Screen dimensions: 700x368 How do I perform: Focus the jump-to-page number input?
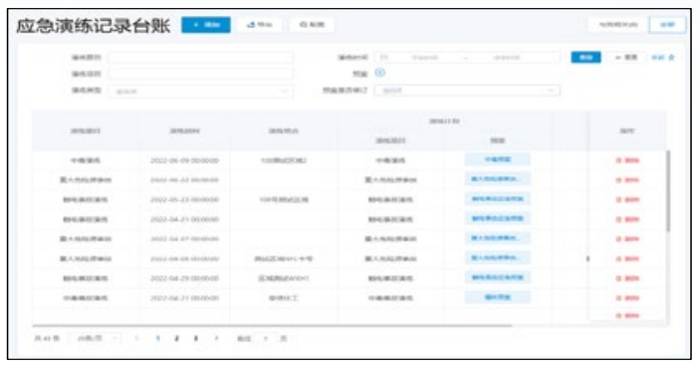[x=266, y=338]
